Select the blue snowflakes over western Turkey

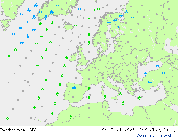click(150, 82)
